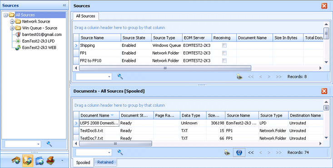The image size is (333, 168).
Task: Go to next page in Documents pager
Action: (x=269, y=153)
